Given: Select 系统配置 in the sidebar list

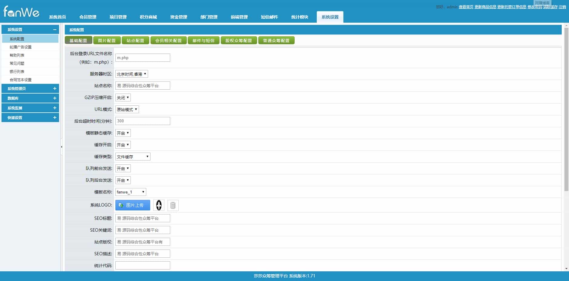Looking at the screenshot, I should pyautogui.click(x=30, y=39).
